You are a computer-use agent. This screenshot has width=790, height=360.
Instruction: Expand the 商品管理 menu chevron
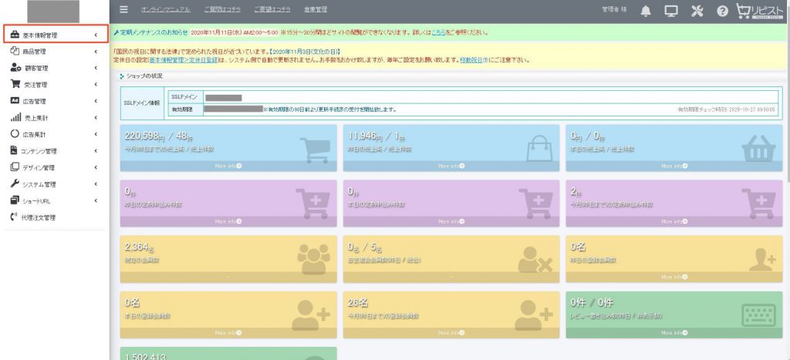click(x=95, y=51)
